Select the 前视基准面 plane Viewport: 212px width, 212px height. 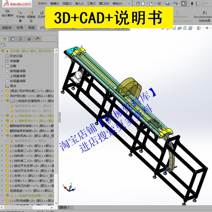tap(16, 71)
